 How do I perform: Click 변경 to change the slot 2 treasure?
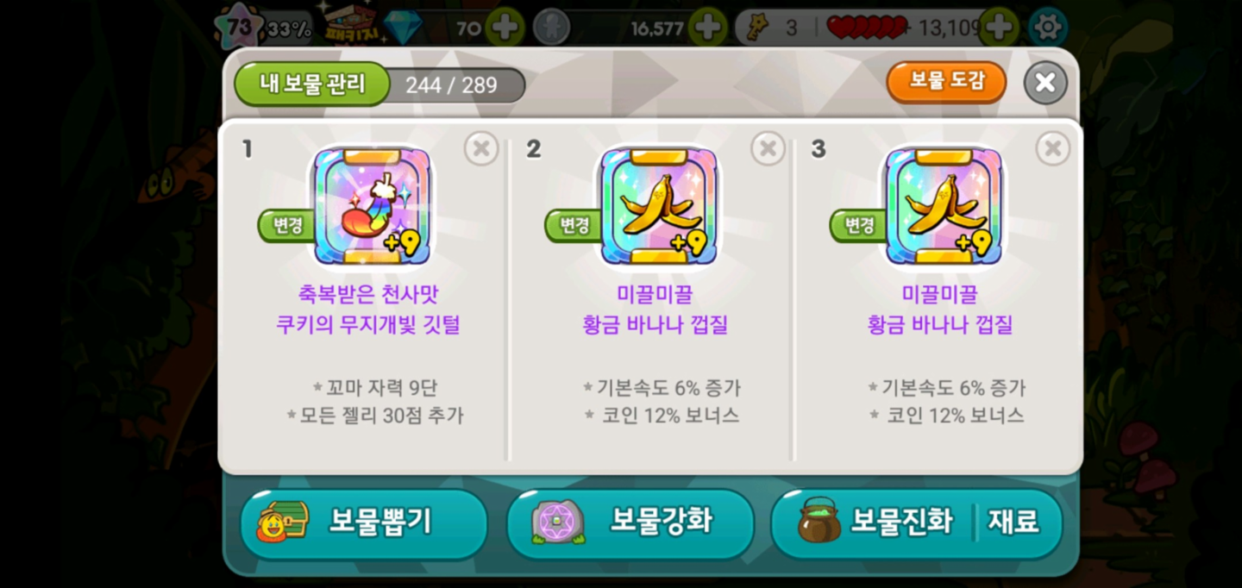tap(574, 226)
